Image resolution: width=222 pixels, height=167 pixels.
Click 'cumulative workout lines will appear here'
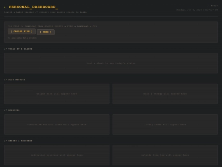pos(57,125)
